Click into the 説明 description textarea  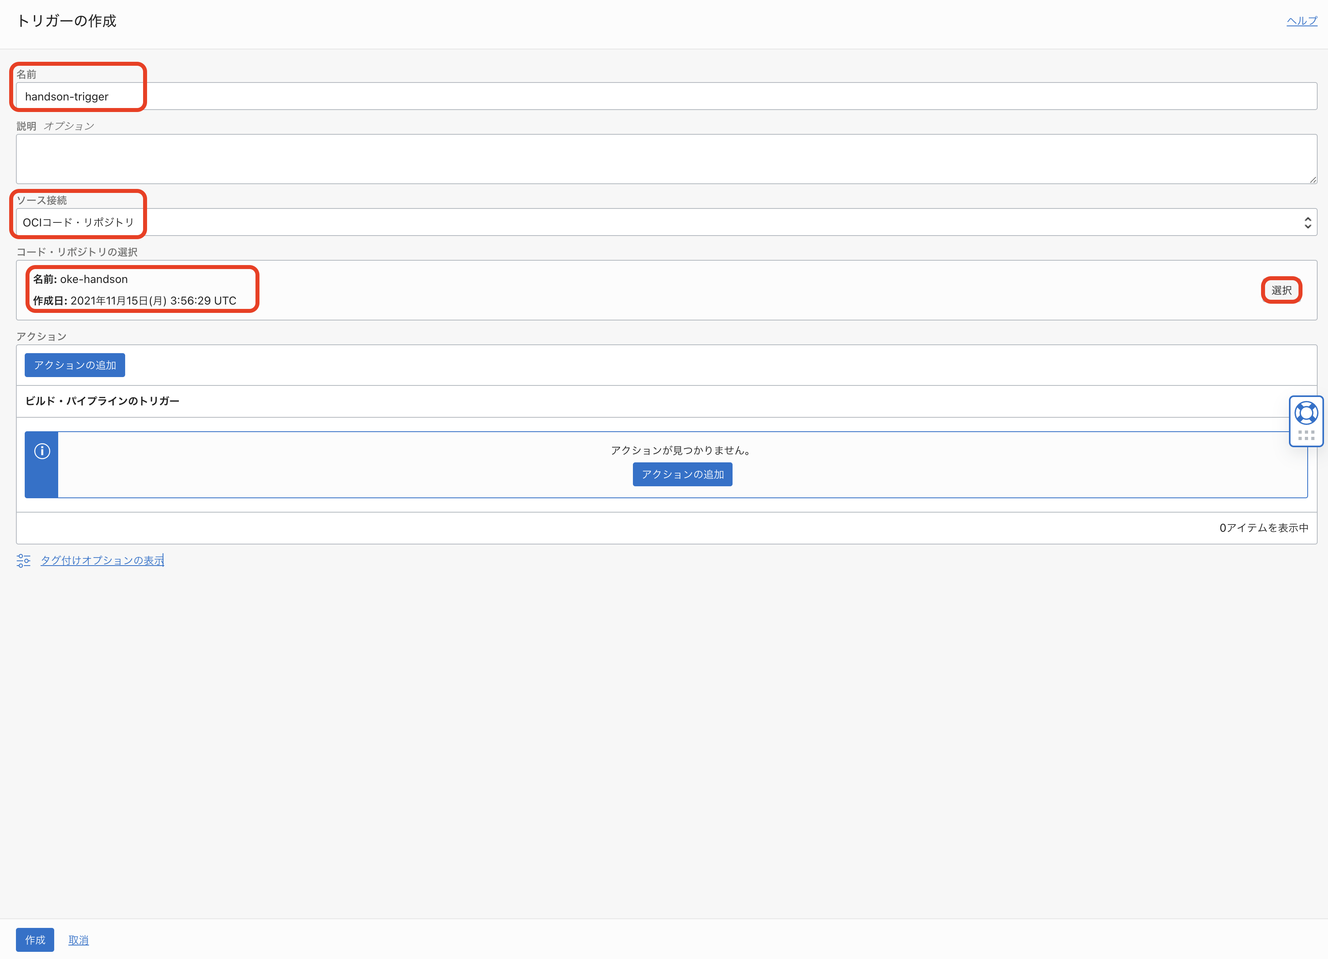coord(666,159)
